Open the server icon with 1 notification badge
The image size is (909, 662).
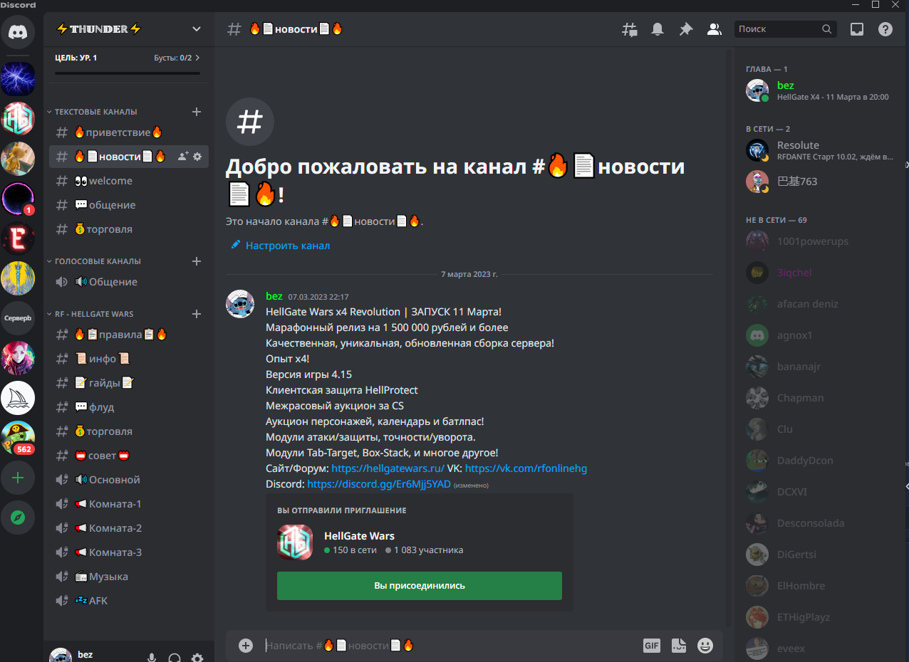click(18, 199)
